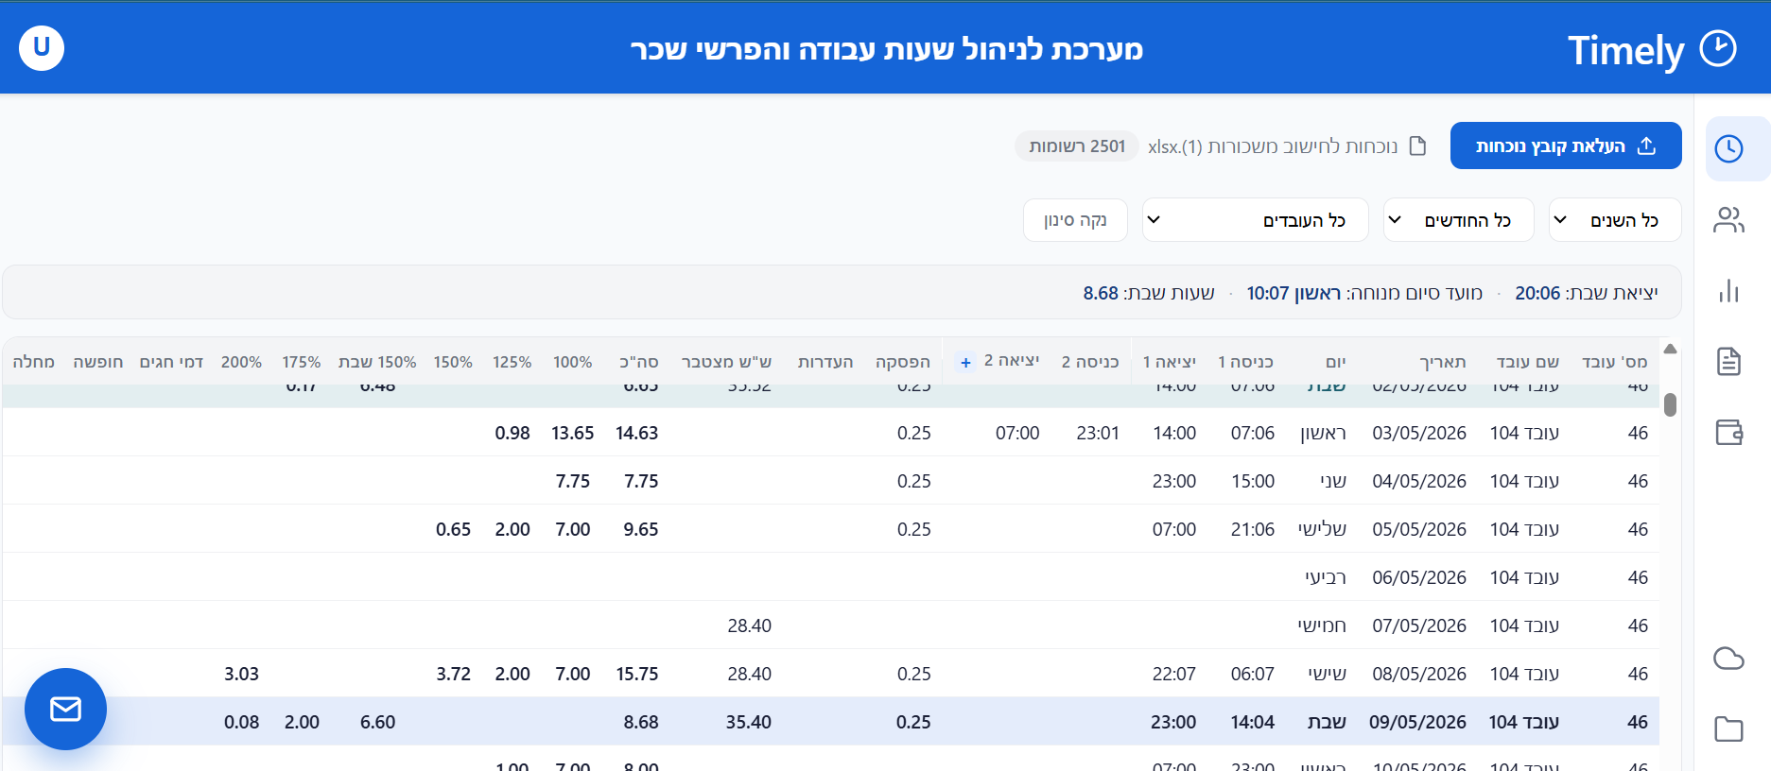Click the יום column header
This screenshot has width=1771, height=771.
pos(1335,362)
